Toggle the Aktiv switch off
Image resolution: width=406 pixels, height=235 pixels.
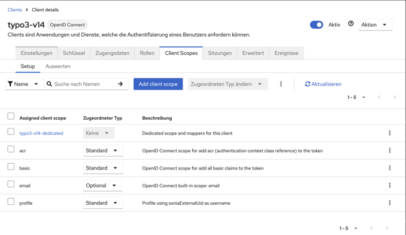click(316, 24)
